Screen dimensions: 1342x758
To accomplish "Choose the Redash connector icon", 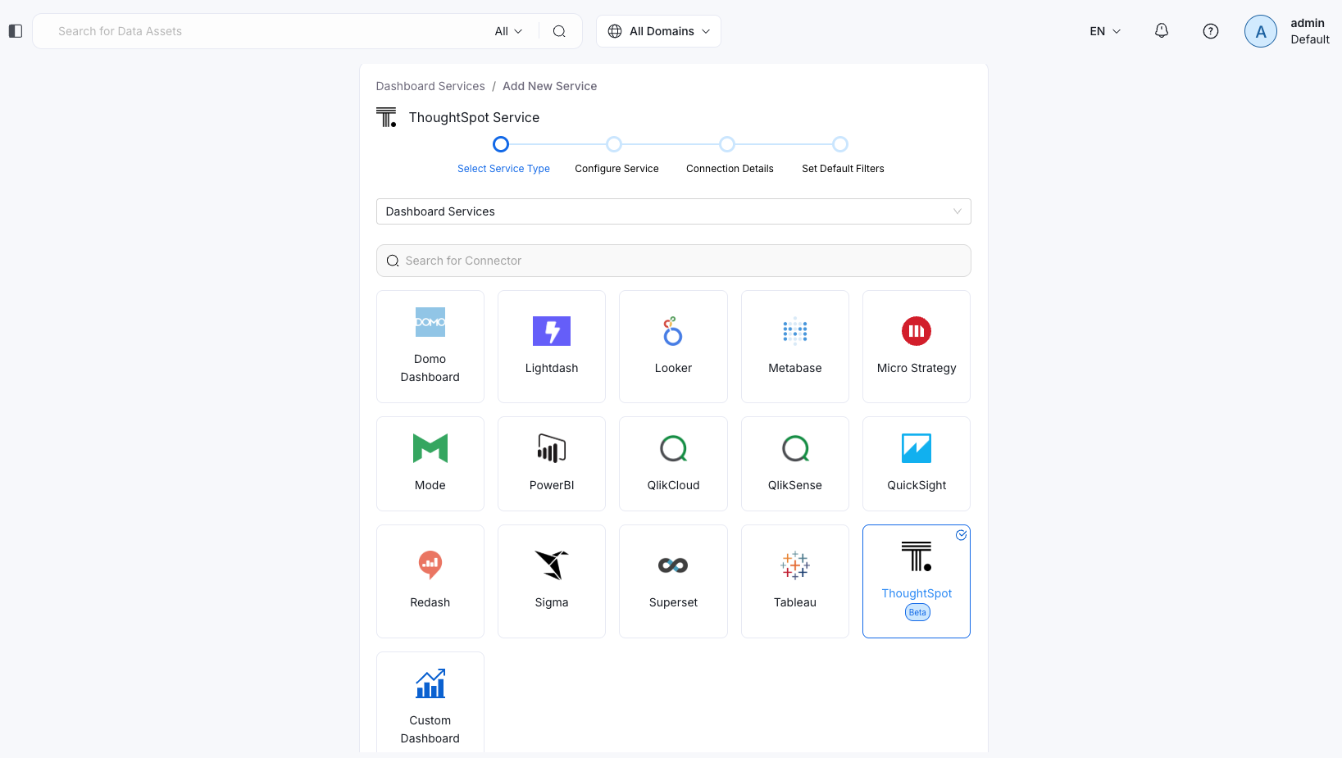I will tap(430, 565).
